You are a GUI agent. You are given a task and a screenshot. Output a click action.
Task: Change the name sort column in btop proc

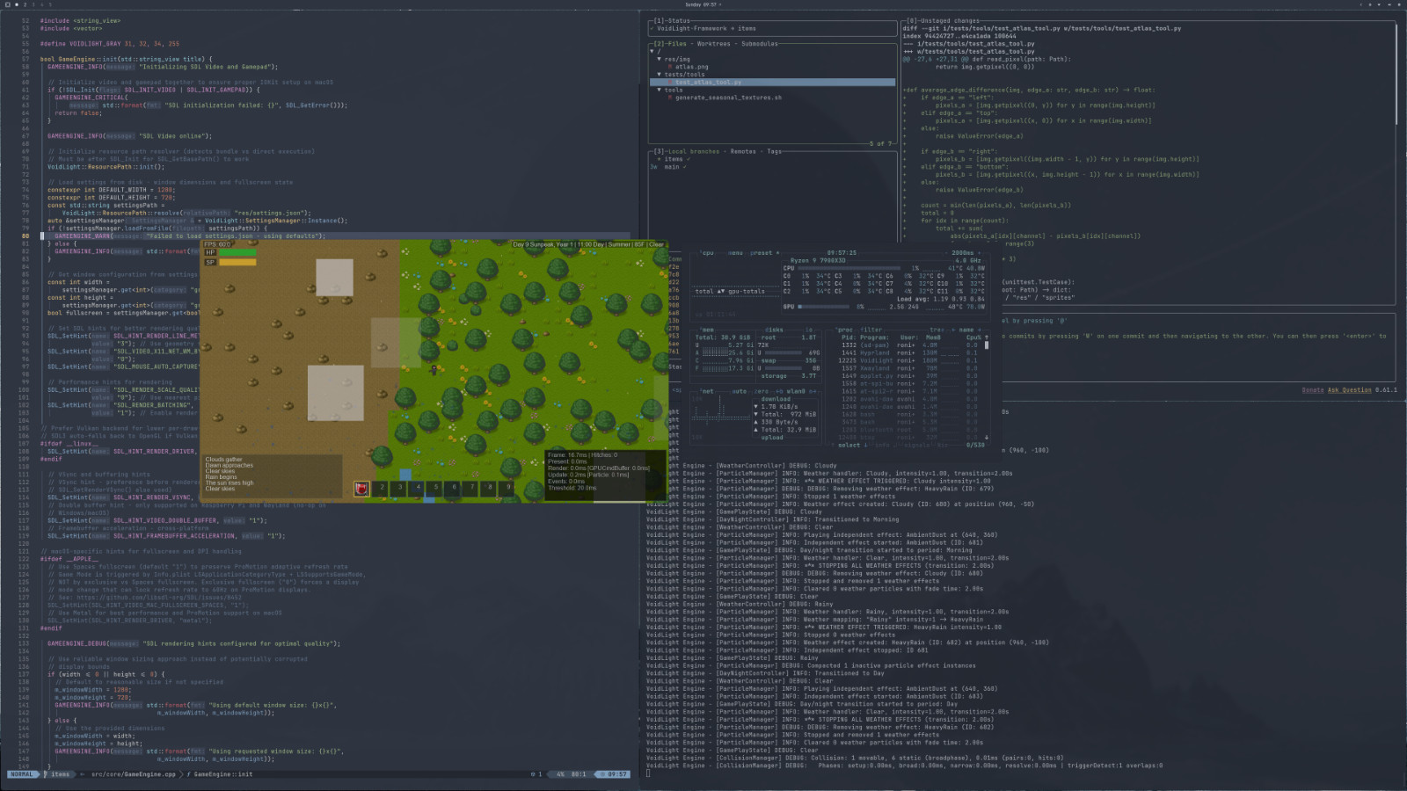click(x=966, y=330)
